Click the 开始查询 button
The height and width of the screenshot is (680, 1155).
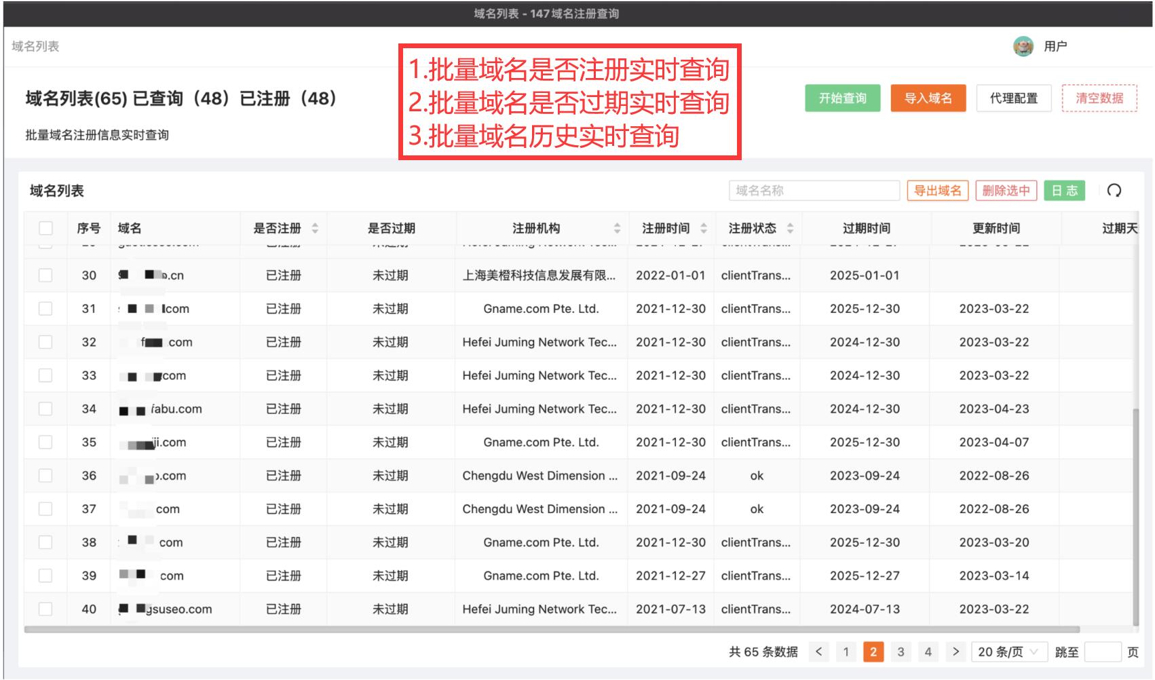coord(841,98)
